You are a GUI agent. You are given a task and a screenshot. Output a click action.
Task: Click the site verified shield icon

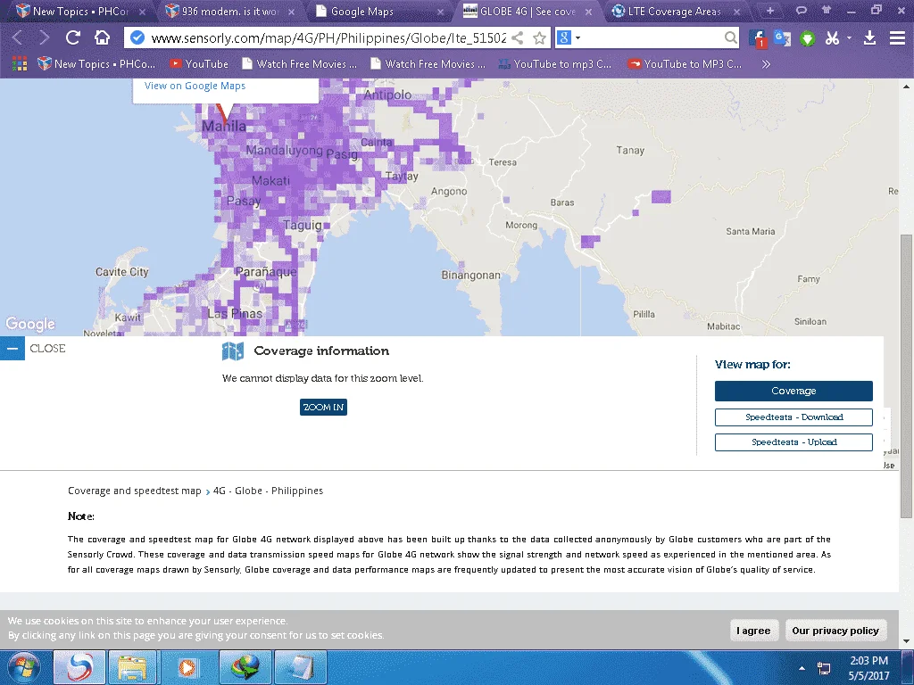[137, 37]
